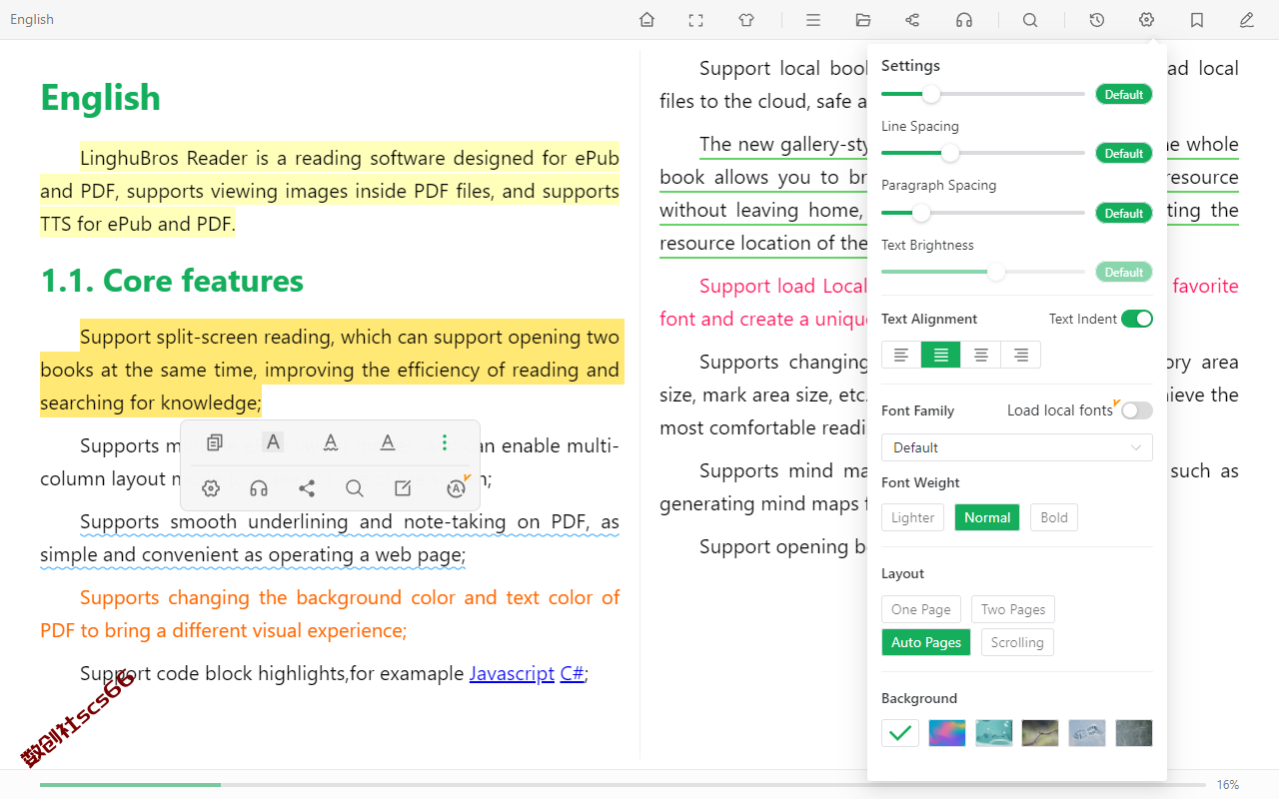Select the dark grey textured background swatch
Screen dimensions: 1279x799
click(1134, 733)
